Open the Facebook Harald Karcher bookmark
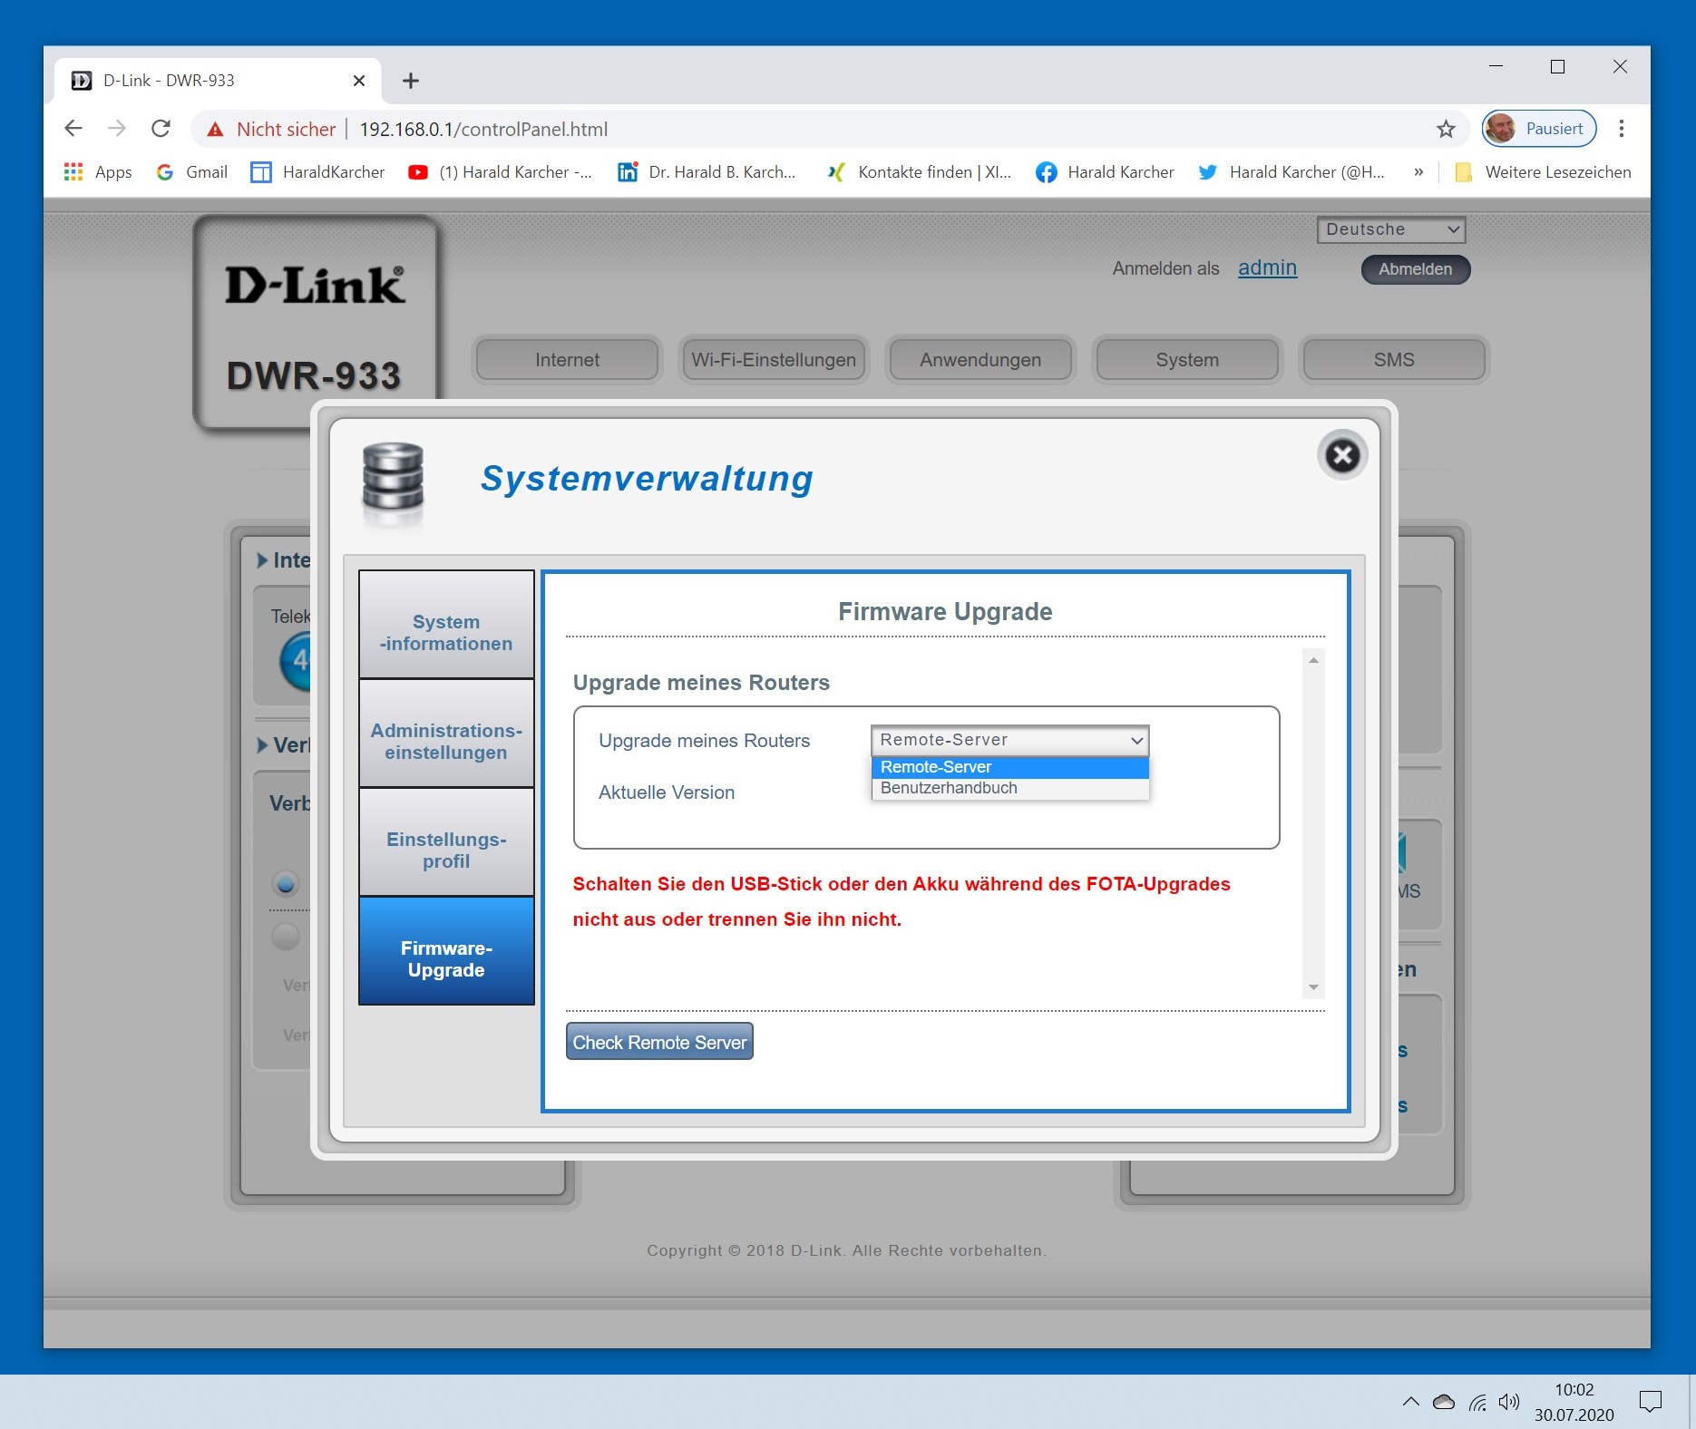1696x1429 pixels. click(x=1105, y=172)
